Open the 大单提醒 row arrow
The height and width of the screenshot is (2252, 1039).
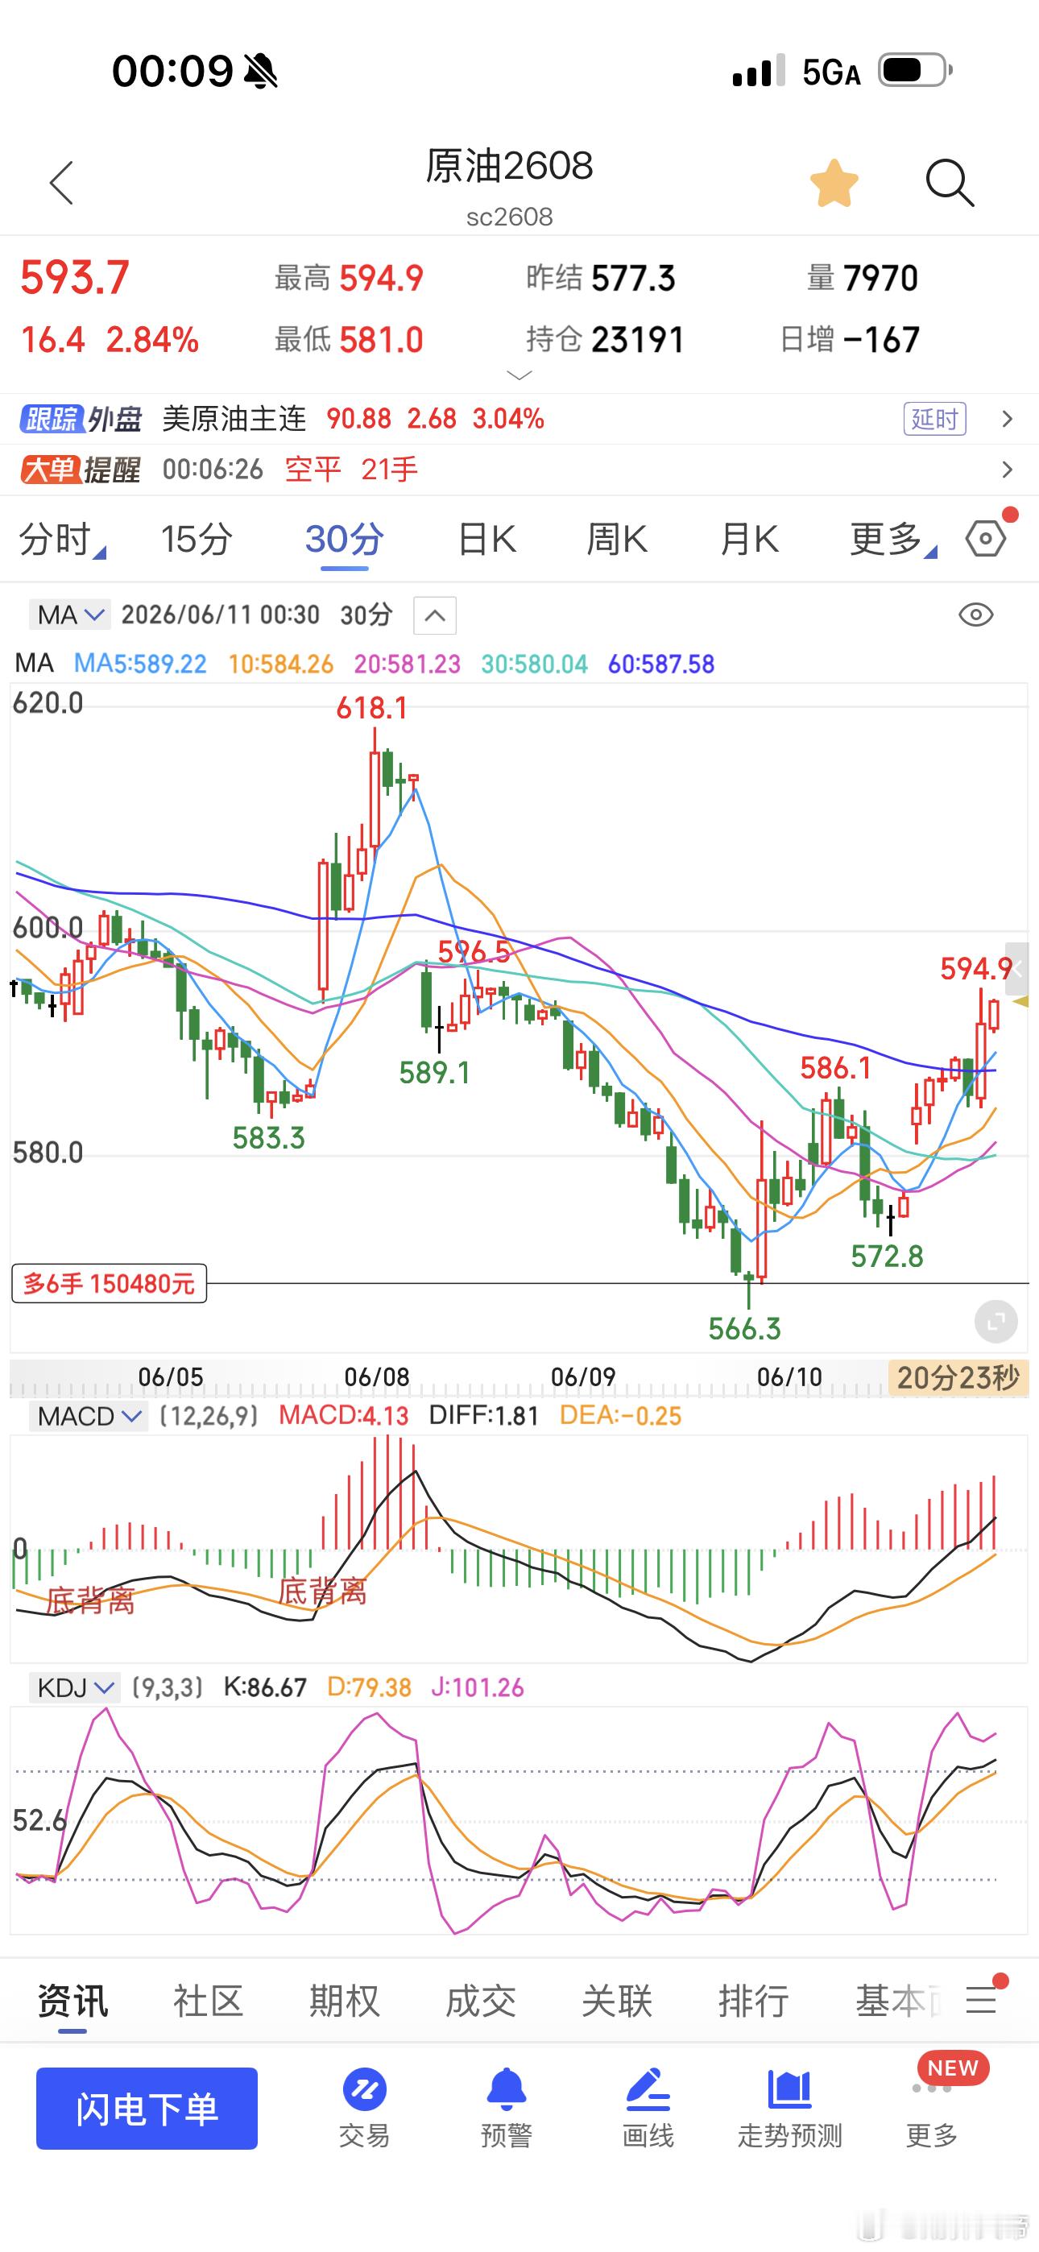point(1008,470)
